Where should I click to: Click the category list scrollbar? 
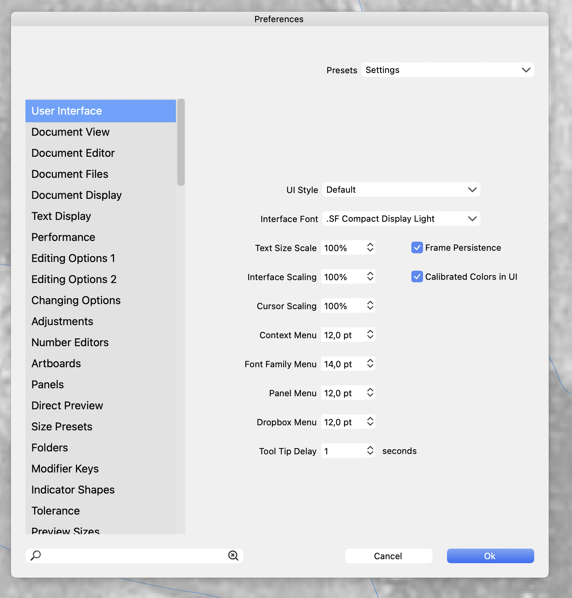(181, 143)
